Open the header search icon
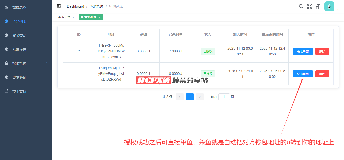 (301, 6)
